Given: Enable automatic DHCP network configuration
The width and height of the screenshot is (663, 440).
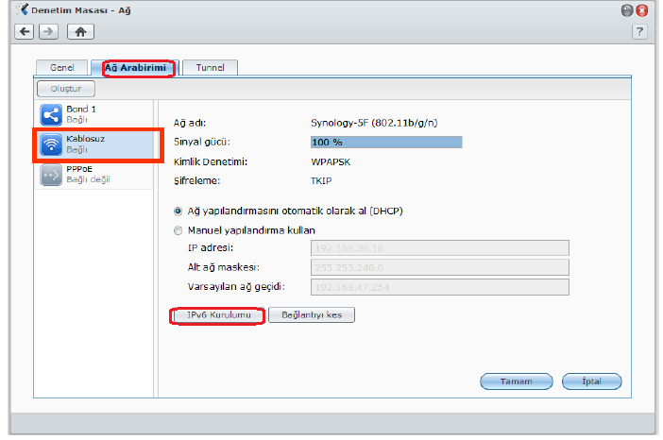Looking at the screenshot, I should tap(178, 211).
